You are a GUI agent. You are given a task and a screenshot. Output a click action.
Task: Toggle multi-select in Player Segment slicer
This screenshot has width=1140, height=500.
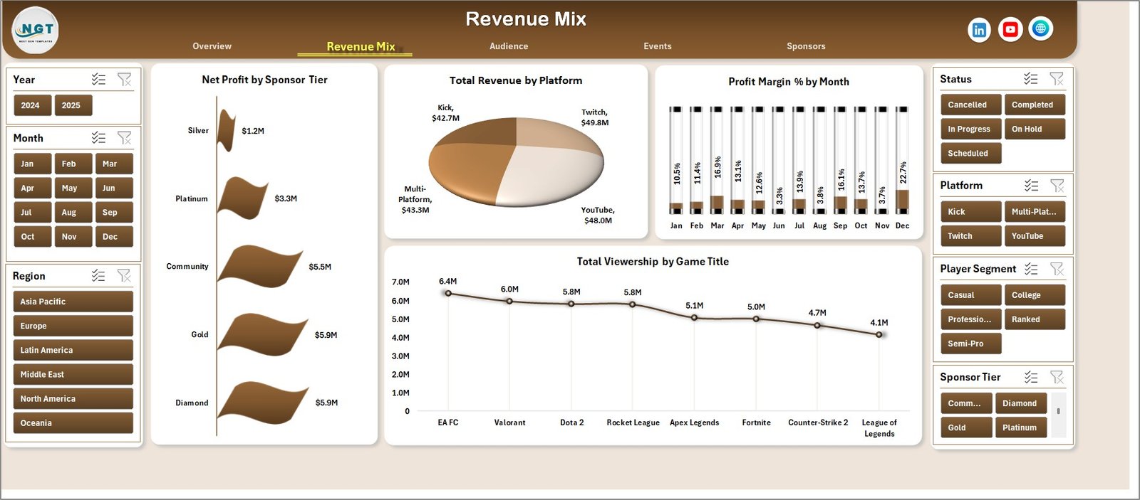tap(1031, 269)
